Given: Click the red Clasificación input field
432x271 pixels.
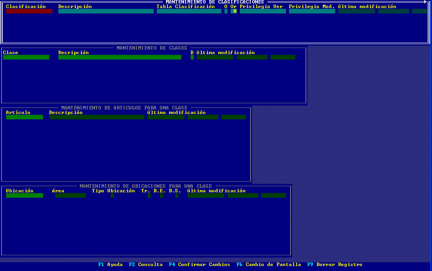Looking at the screenshot, I should [29, 11].
